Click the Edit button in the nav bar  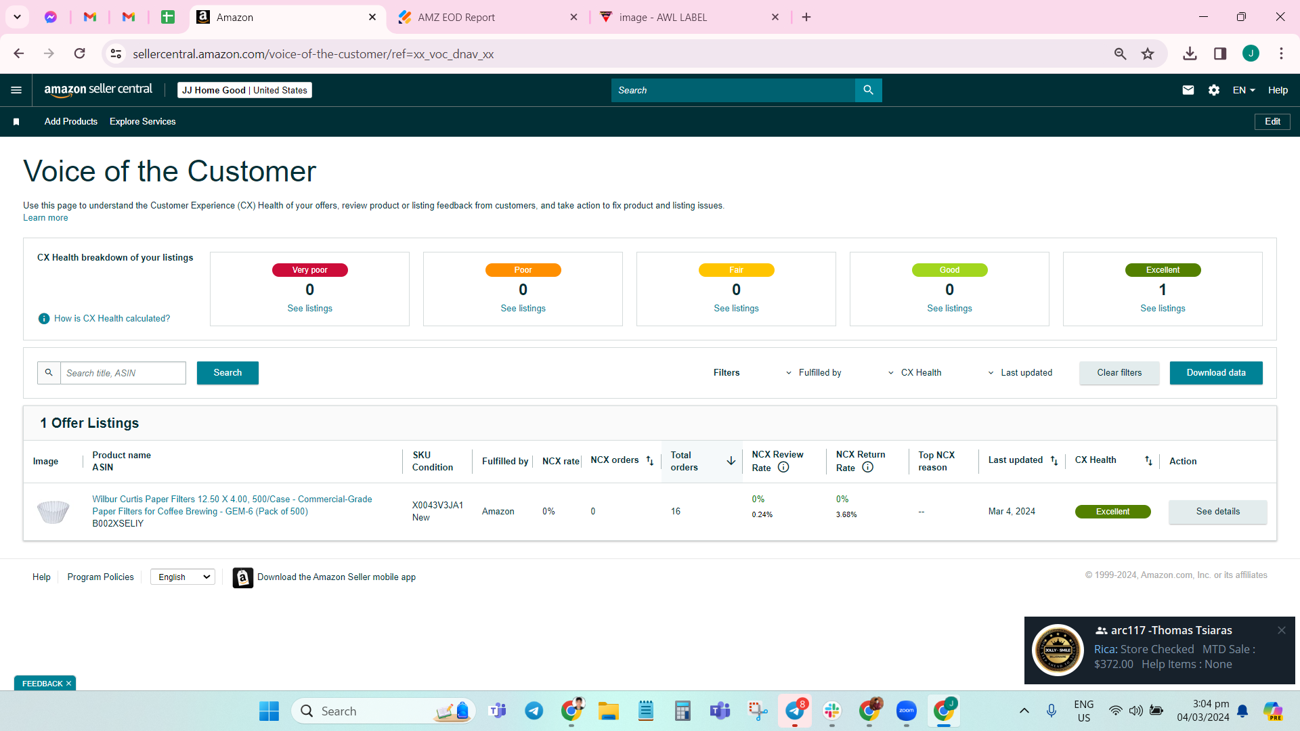coord(1272,122)
